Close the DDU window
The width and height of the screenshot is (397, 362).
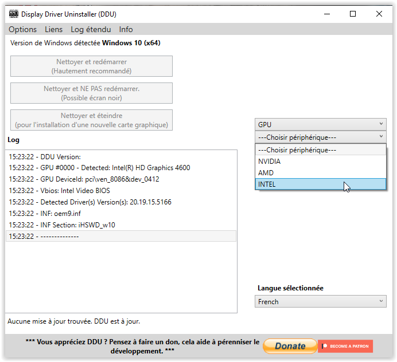379,14
